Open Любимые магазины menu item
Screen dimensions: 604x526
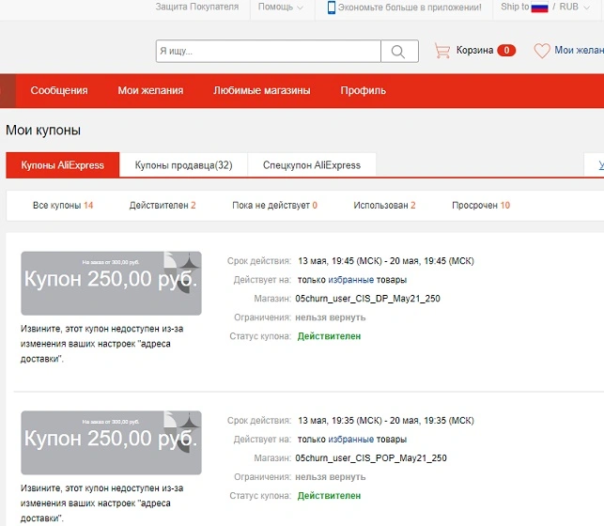pyautogui.click(x=262, y=90)
